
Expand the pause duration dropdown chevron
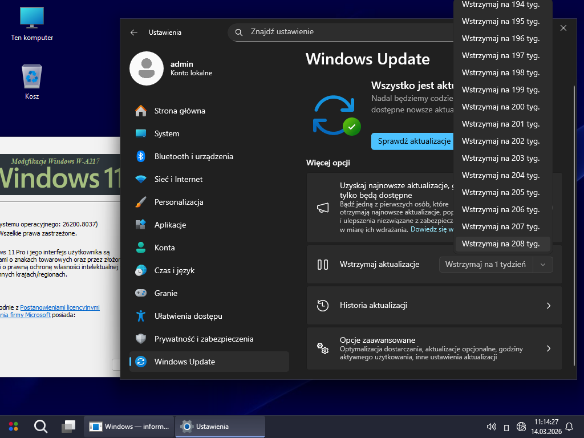(543, 265)
